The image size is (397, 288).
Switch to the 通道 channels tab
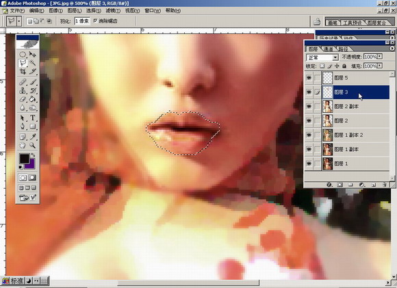[x=329, y=49]
